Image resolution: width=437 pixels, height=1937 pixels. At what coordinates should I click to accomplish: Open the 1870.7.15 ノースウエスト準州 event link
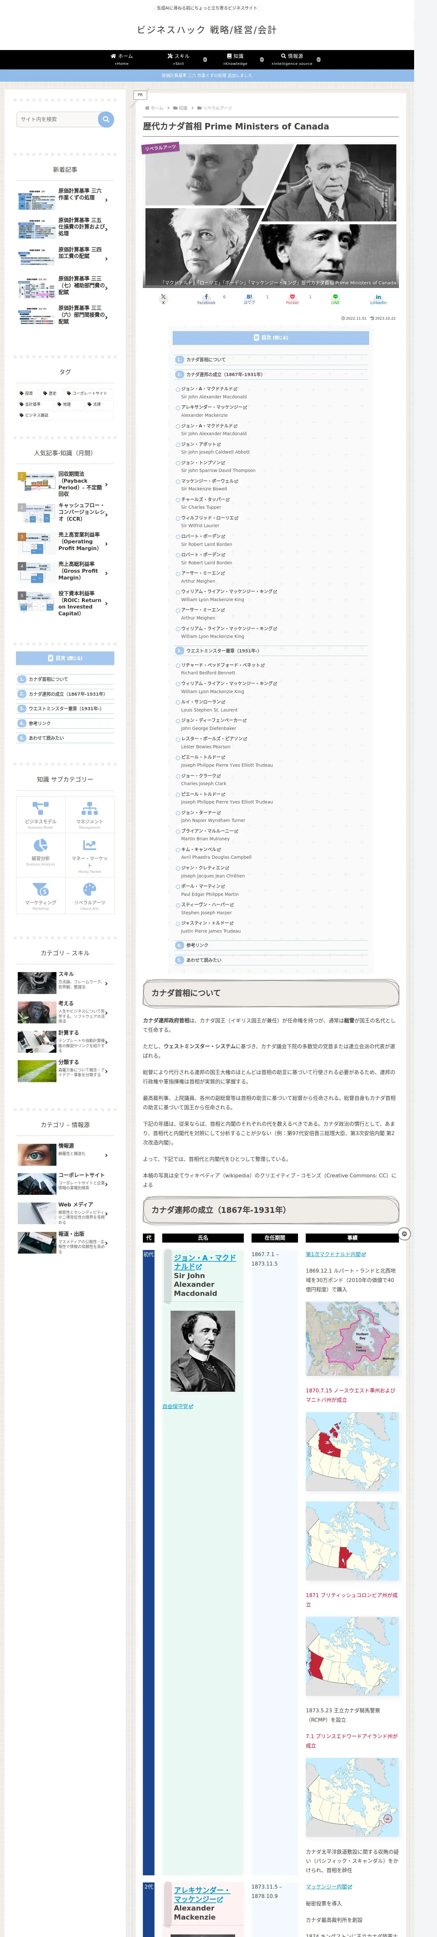(x=351, y=1395)
